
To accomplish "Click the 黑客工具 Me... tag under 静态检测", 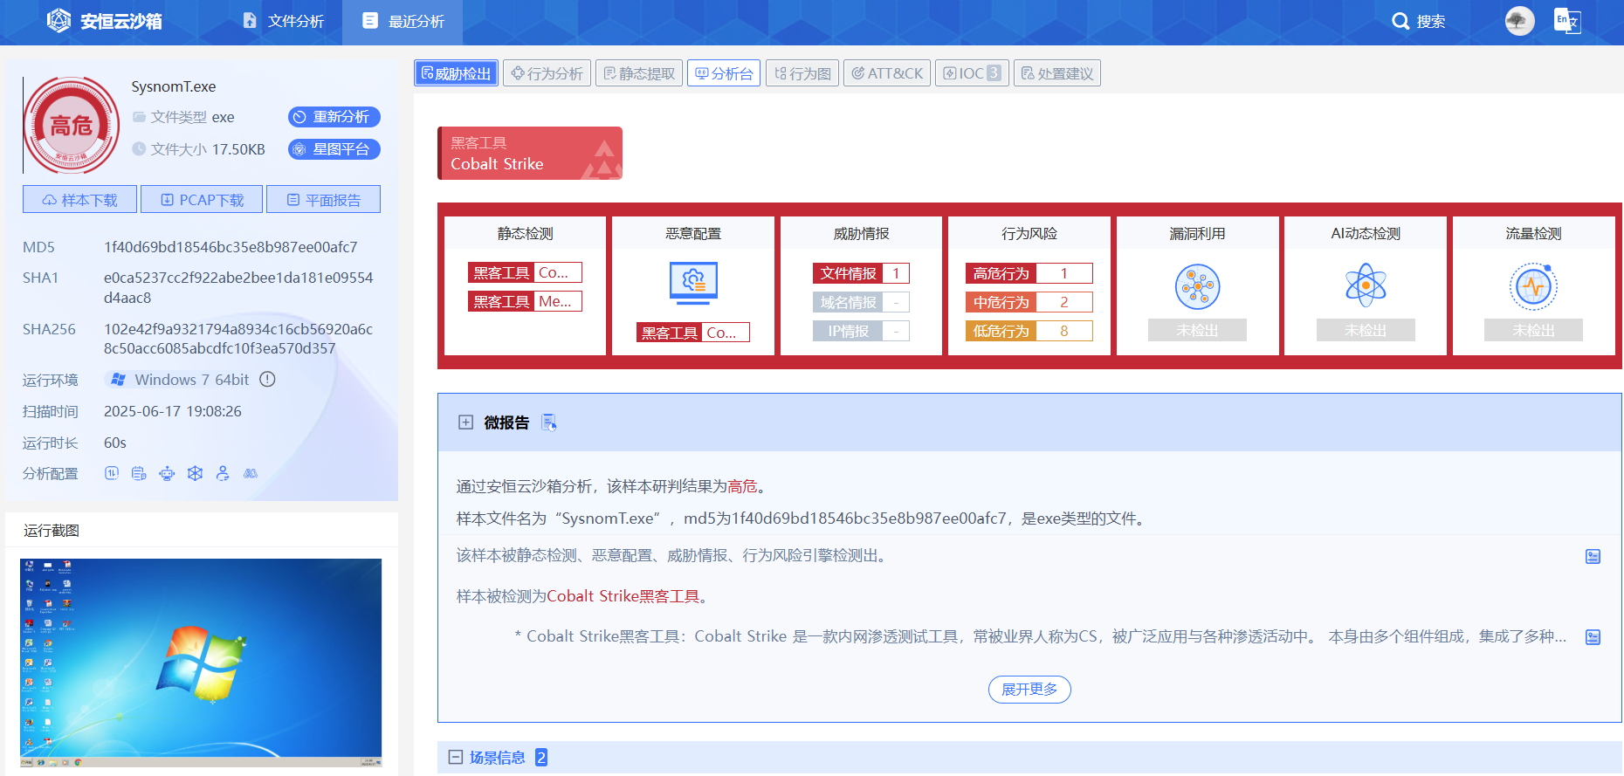I will click(x=525, y=301).
